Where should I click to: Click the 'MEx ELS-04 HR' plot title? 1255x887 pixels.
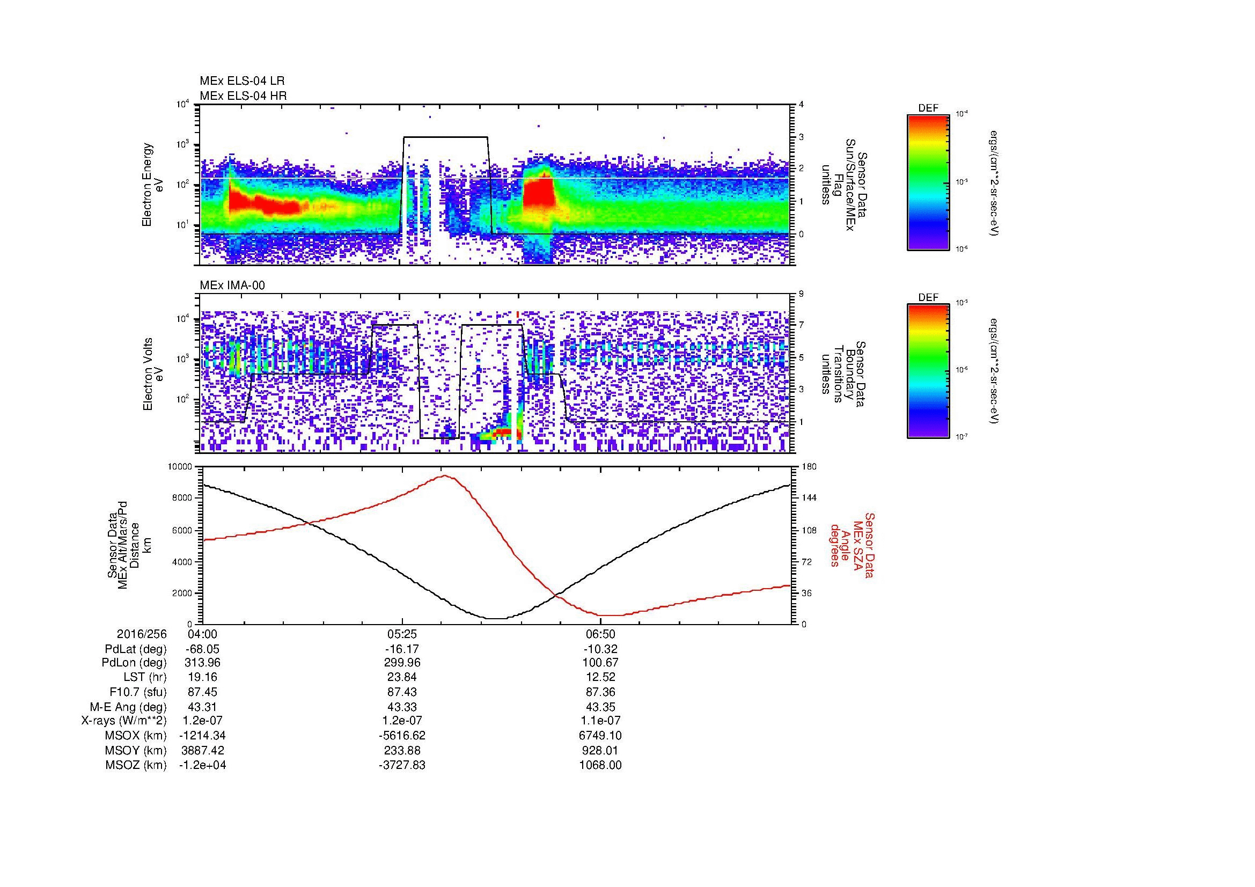pyautogui.click(x=243, y=96)
